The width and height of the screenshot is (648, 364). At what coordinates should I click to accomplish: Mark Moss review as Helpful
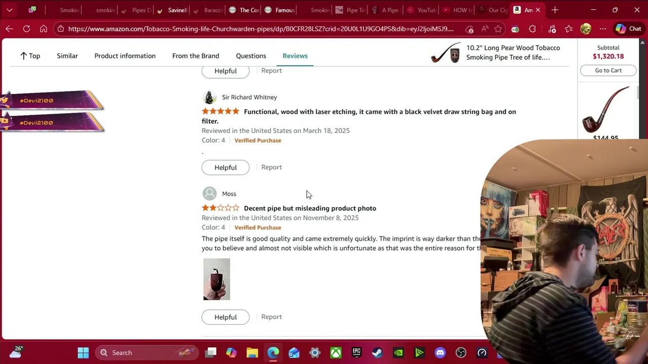tap(225, 317)
